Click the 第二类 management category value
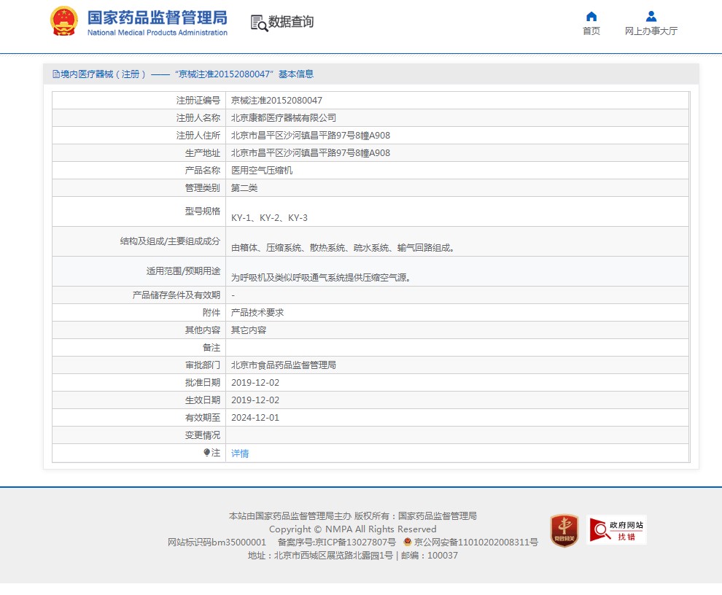The width and height of the screenshot is (722, 595). (x=244, y=188)
